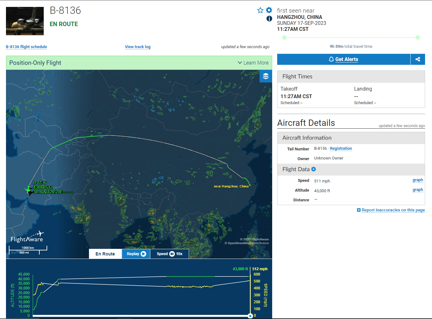Click the Get Alerts button

tap(344, 59)
